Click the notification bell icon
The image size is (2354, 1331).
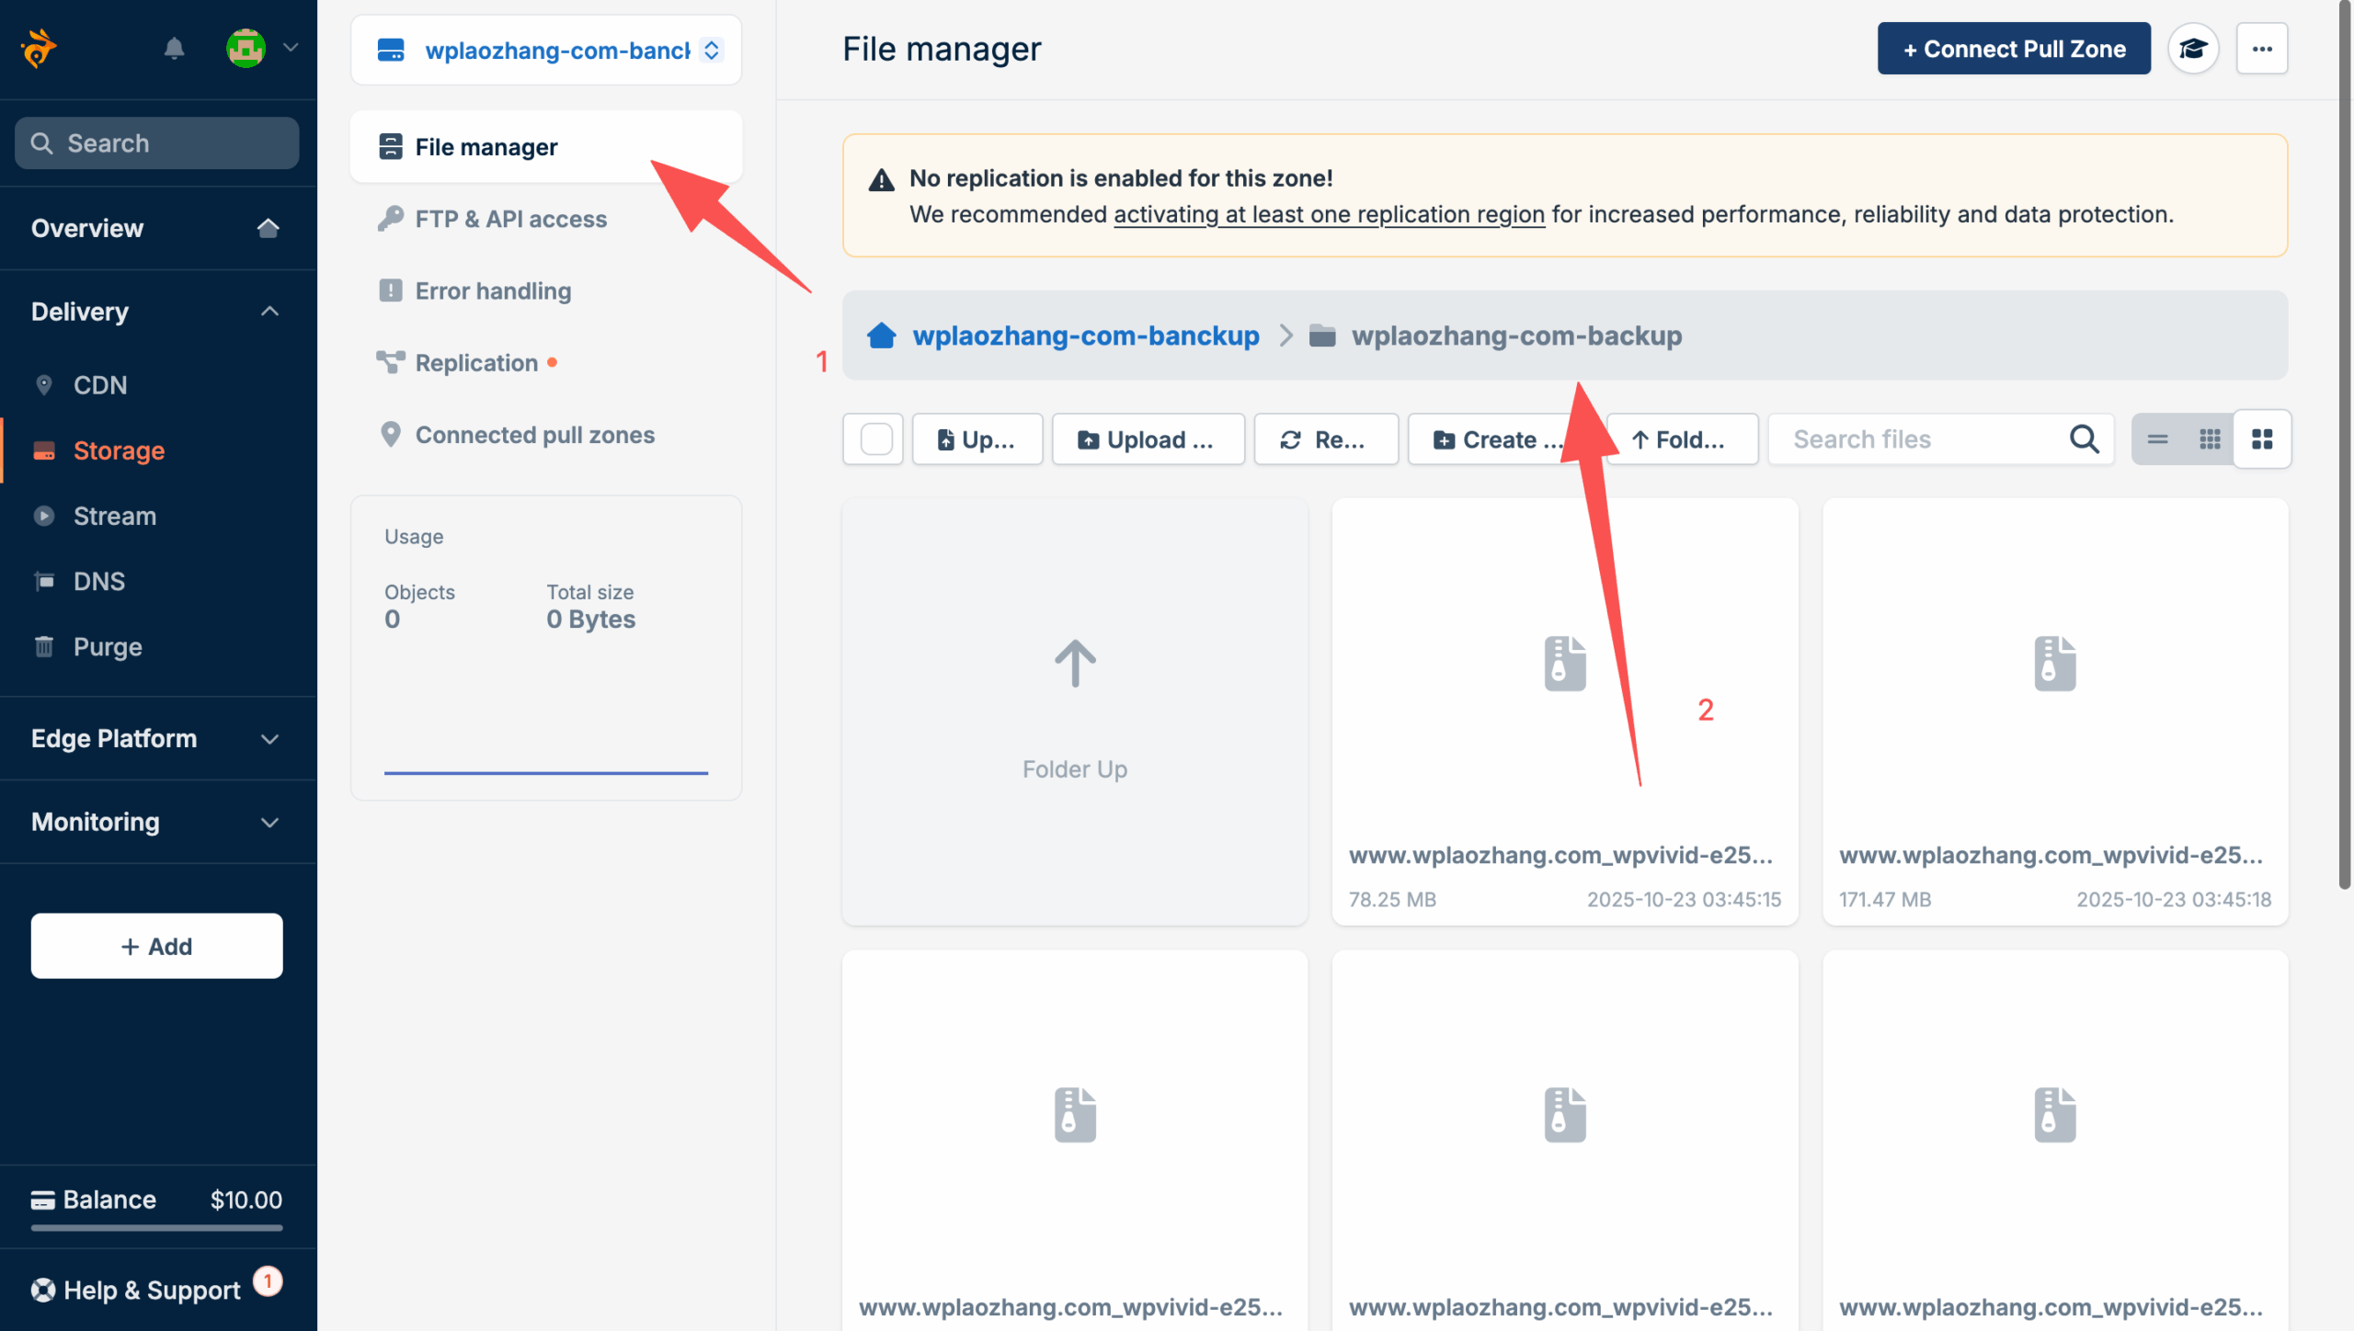click(x=174, y=48)
